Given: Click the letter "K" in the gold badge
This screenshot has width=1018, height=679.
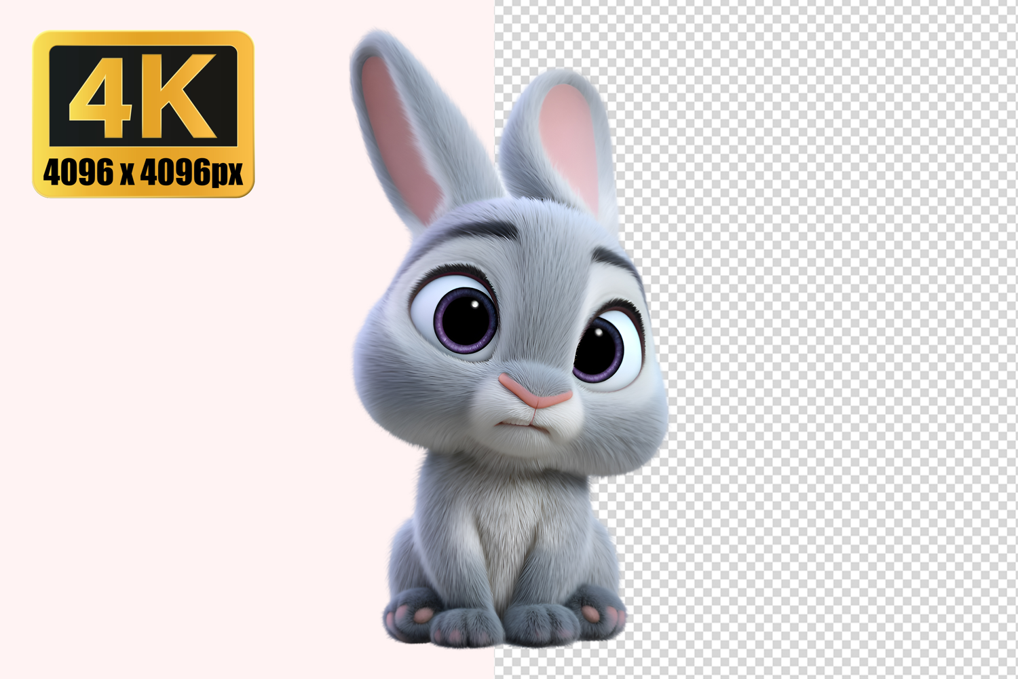Looking at the screenshot, I should coord(182,96).
